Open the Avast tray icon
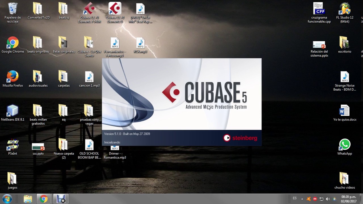 click(309, 199)
